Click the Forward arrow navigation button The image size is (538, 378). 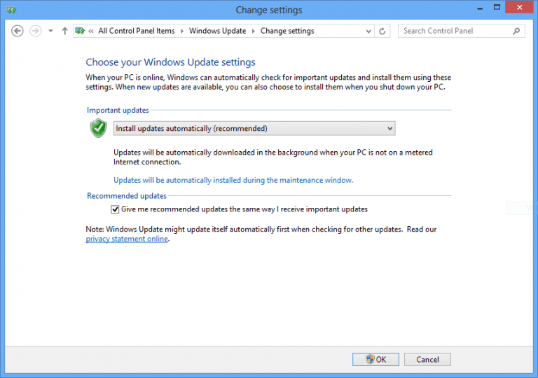pos(35,31)
